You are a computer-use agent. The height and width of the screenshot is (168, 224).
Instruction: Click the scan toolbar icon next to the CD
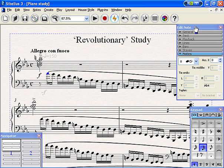point(45,19)
